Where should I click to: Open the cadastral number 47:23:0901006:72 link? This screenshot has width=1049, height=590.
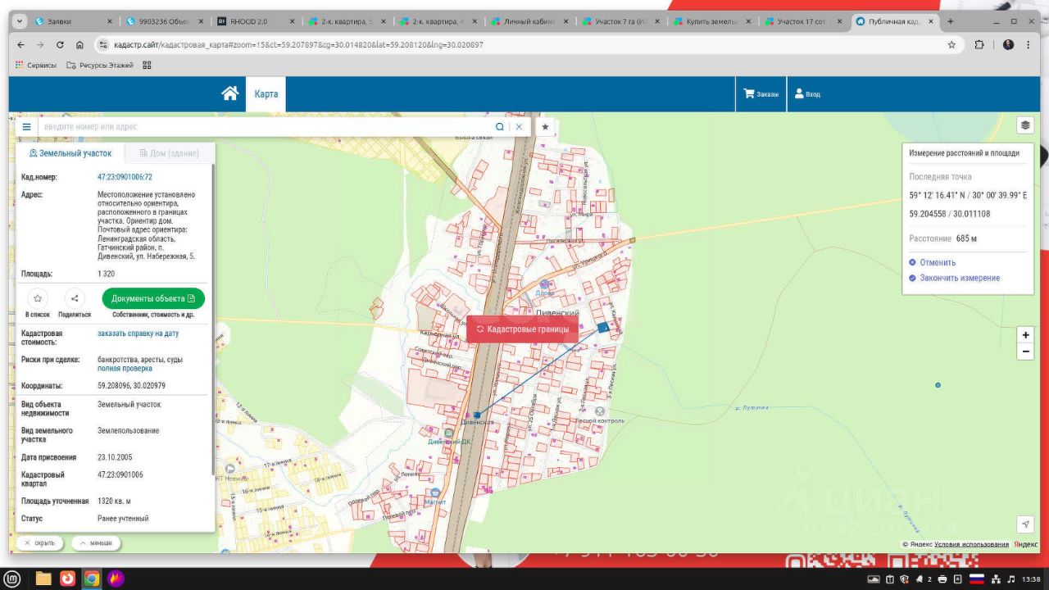click(x=125, y=177)
